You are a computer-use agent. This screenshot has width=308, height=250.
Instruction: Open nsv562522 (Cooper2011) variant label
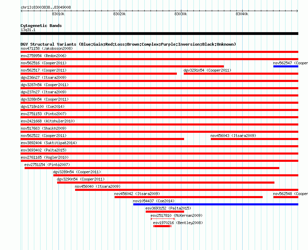click(44, 136)
